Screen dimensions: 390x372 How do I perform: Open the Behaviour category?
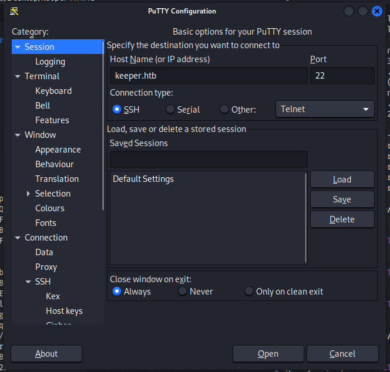[55, 164]
